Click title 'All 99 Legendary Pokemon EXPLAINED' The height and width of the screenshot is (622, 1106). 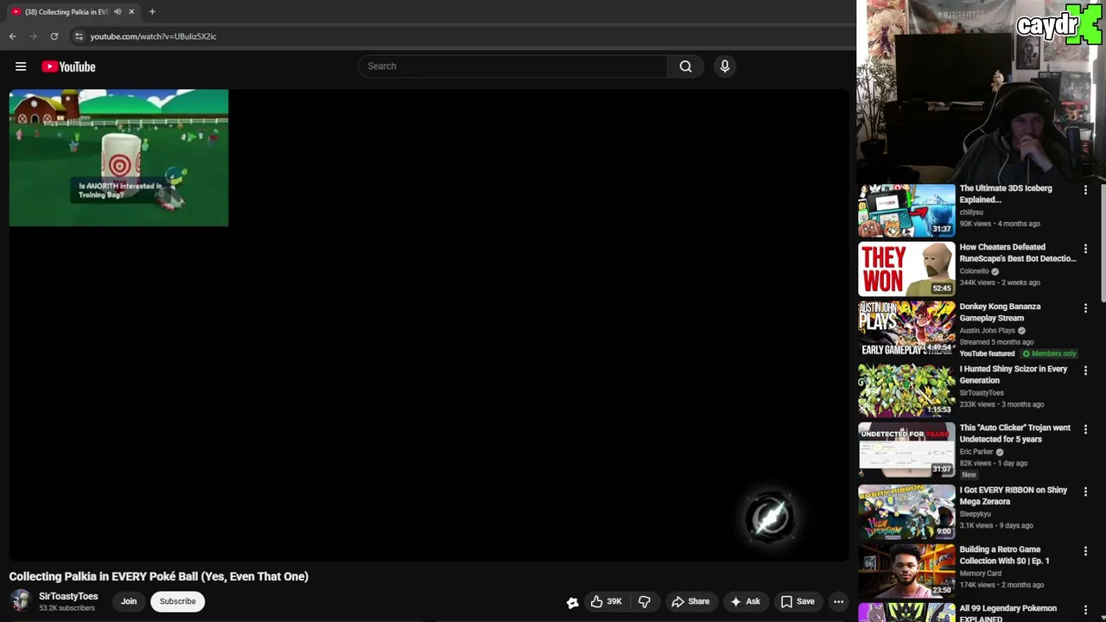[1007, 613]
